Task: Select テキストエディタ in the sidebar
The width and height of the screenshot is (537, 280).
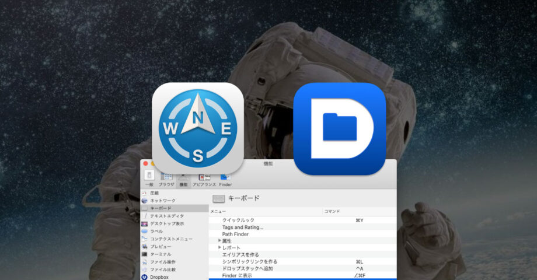Action: pyautogui.click(x=175, y=216)
